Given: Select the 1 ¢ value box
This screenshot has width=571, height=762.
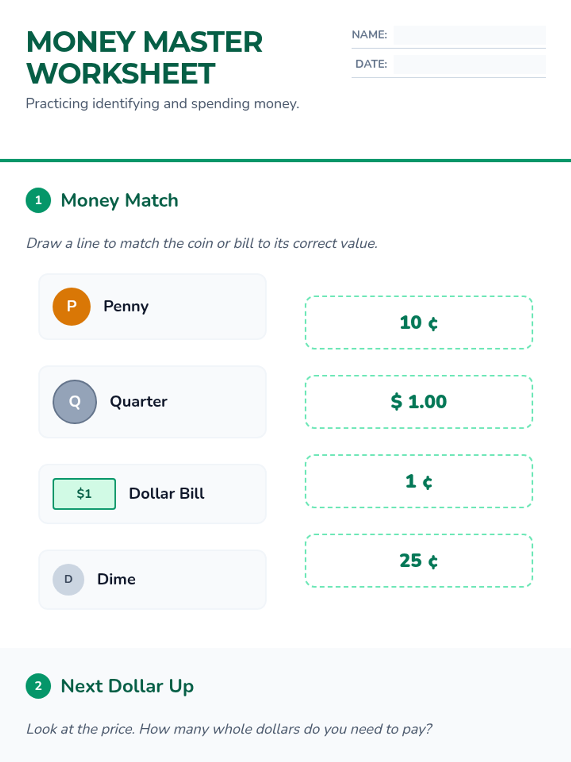Looking at the screenshot, I should coord(419,481).
